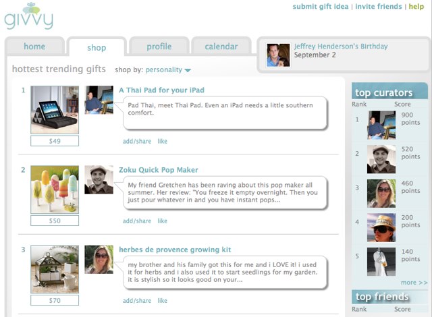
Task: Like the herbes de provence growing kit
Action: (x=162, y=301)
